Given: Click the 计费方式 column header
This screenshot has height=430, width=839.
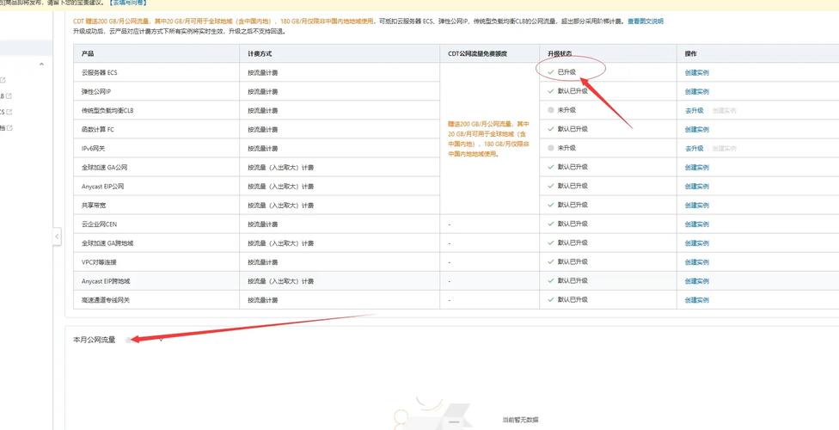Looking at the screenshot, I should click(x=260, y=54).
